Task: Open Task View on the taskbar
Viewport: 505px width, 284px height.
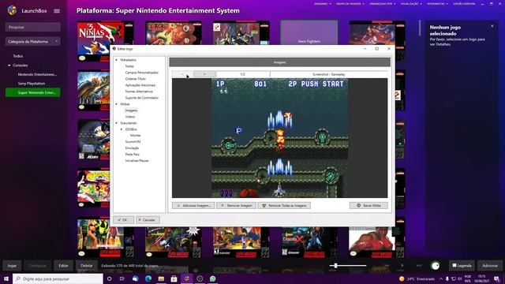Action: click(122, 278)
